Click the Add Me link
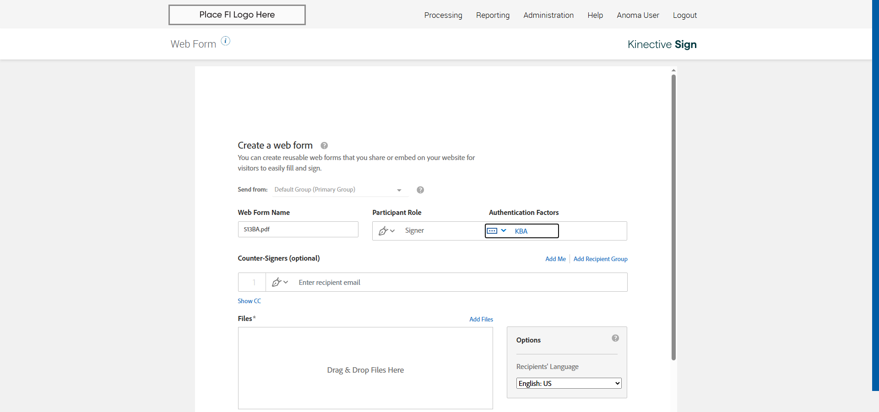 pos(555,259)
